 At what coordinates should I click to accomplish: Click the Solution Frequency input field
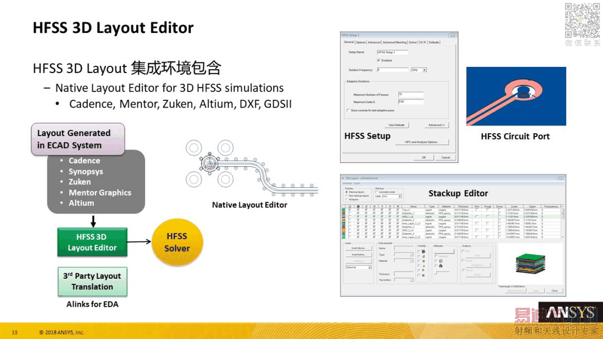point(393,70)
